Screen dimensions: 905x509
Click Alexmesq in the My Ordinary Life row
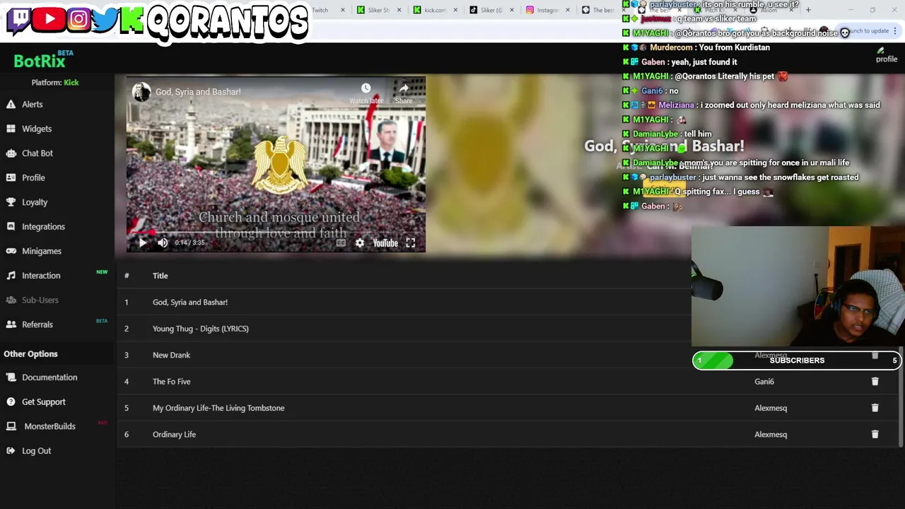tap(771, 408)
